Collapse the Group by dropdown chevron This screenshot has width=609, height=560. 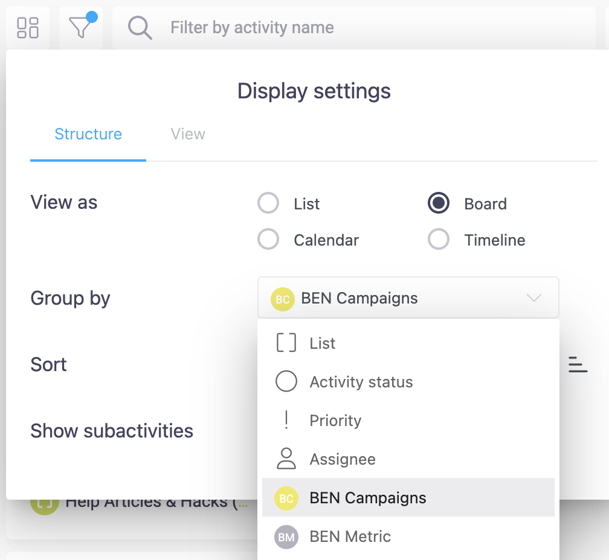[x=533, y=298]
